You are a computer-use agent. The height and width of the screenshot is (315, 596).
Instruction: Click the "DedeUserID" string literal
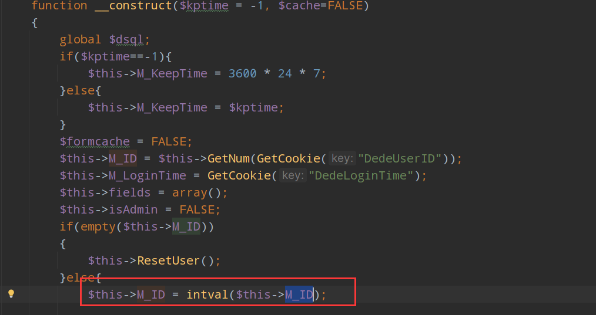(400, 158)
